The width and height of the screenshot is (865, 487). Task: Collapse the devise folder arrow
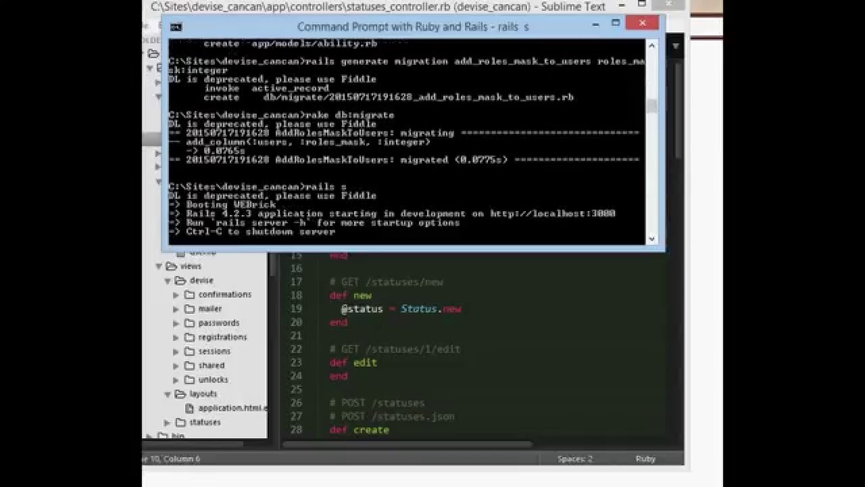(168, 281)
